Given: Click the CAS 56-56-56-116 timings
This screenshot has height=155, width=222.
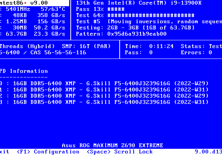Looking at the screenshot, I should coord(58,53).
